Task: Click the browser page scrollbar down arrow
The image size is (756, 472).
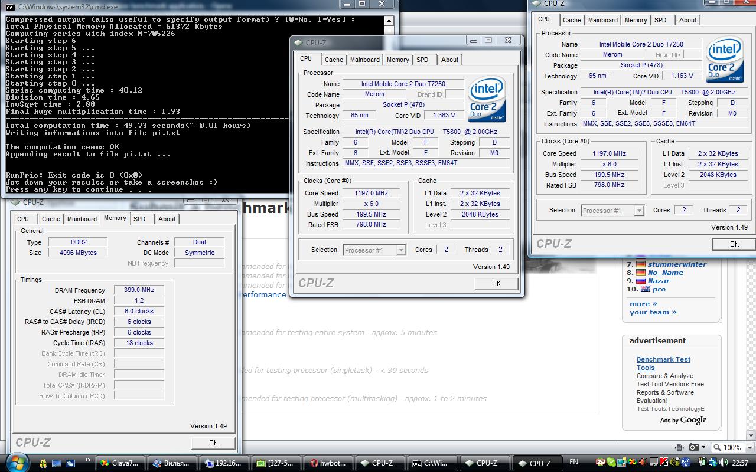Action: pos(751,435)
